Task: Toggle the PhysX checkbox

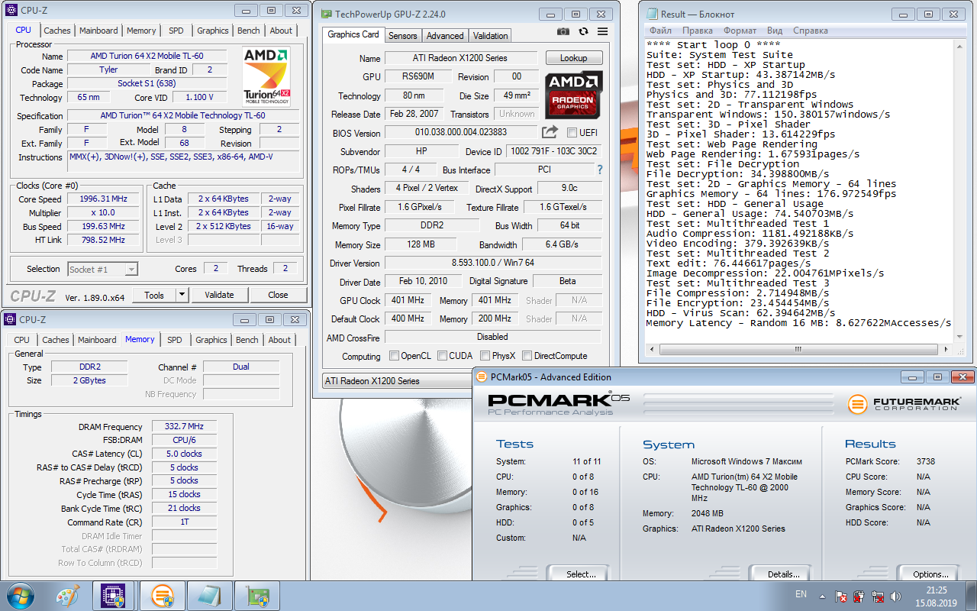Action: tap(485, 356)
